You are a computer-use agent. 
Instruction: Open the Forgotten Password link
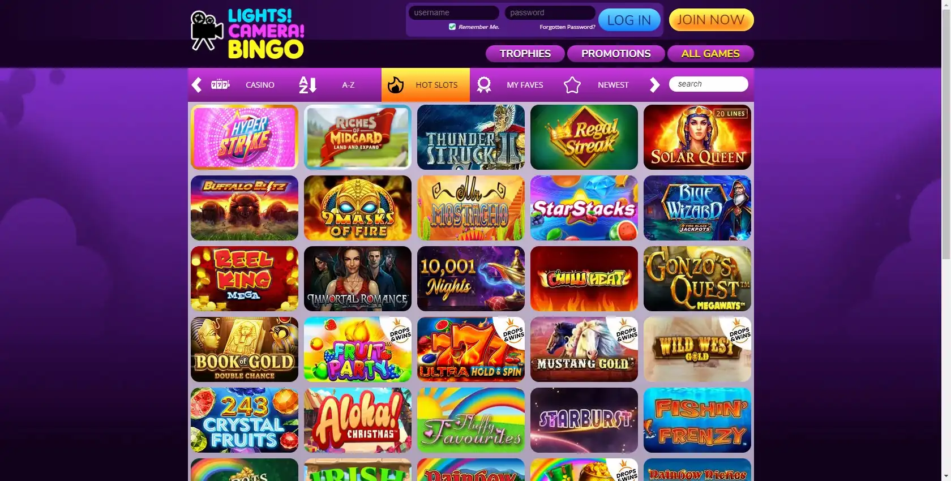[x=567, y=27]
